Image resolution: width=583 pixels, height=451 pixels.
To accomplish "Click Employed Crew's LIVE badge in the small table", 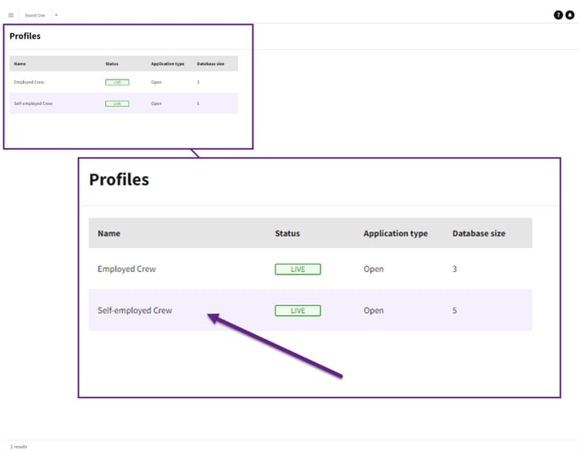I will tap(117, 82).
